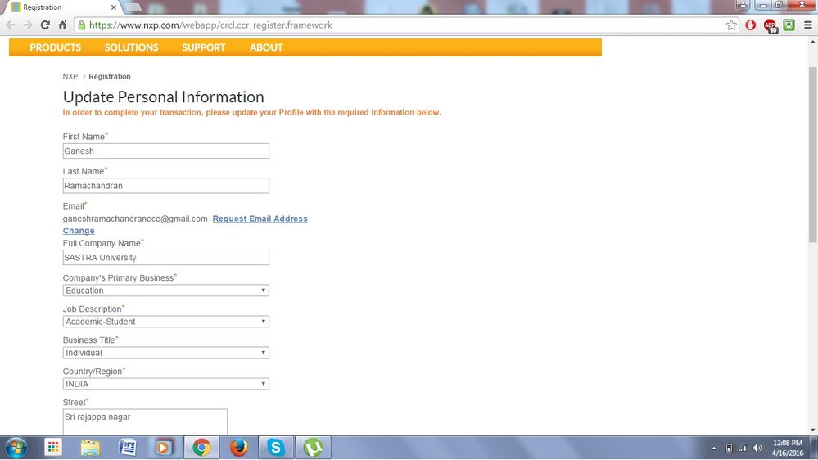This screenshot has width=818, height=460.
Task: Open Windows Explorer from the taskbar
Action: tap(90, 448)
